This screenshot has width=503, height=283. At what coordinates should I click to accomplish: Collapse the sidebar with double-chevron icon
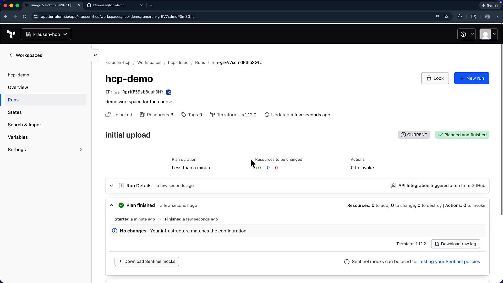coord(95,55)
